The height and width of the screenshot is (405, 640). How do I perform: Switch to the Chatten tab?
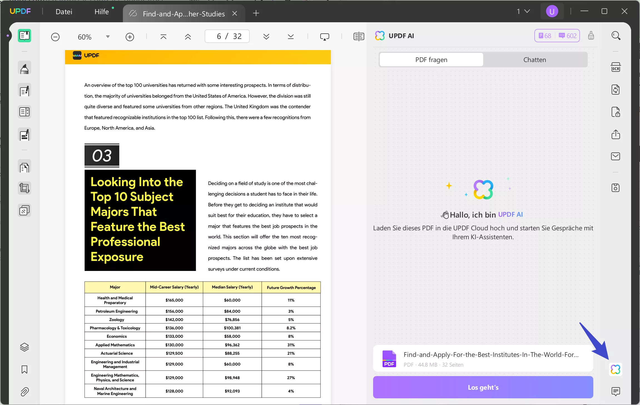(x=534, y=60)
